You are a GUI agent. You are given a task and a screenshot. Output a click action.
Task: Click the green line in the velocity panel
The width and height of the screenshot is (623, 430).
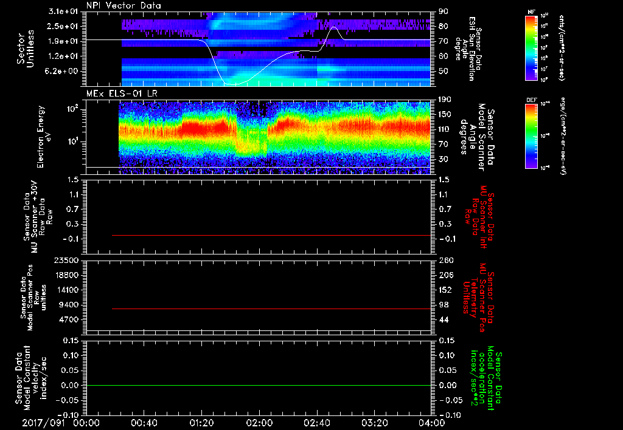pyautogui.click(x=259, y=385)
